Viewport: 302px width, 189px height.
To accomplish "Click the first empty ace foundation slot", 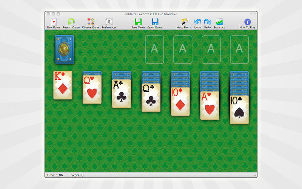I will [154, 50].
